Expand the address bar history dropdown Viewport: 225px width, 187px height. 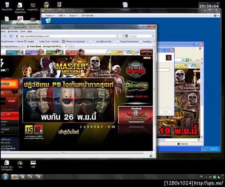click(x=121, y=36)
